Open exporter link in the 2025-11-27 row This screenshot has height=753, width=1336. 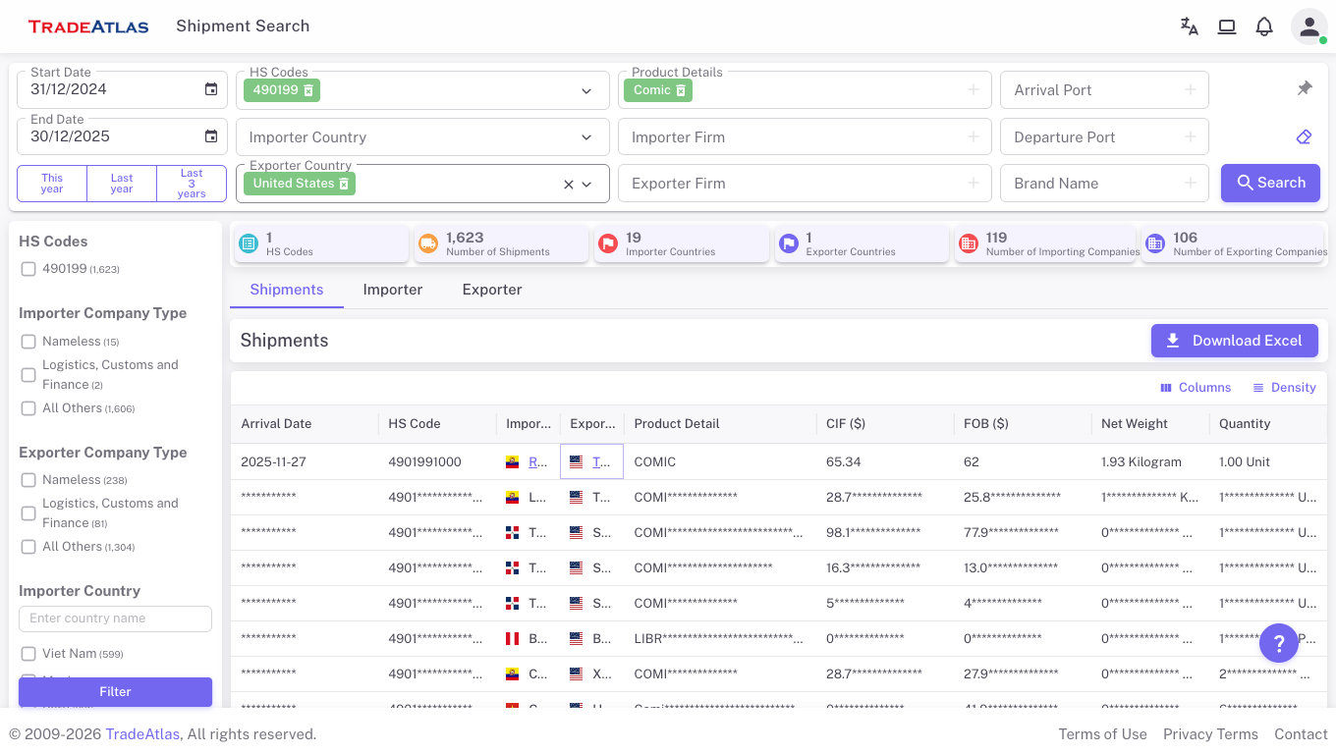(x=601, y=461)
